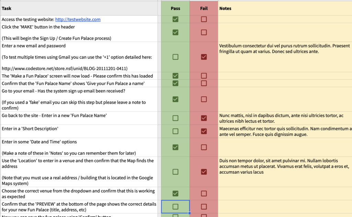Select note starting 'Vestibulum consectetur dui'
This screenshot has width=352, height=217.
coord(285,57)
